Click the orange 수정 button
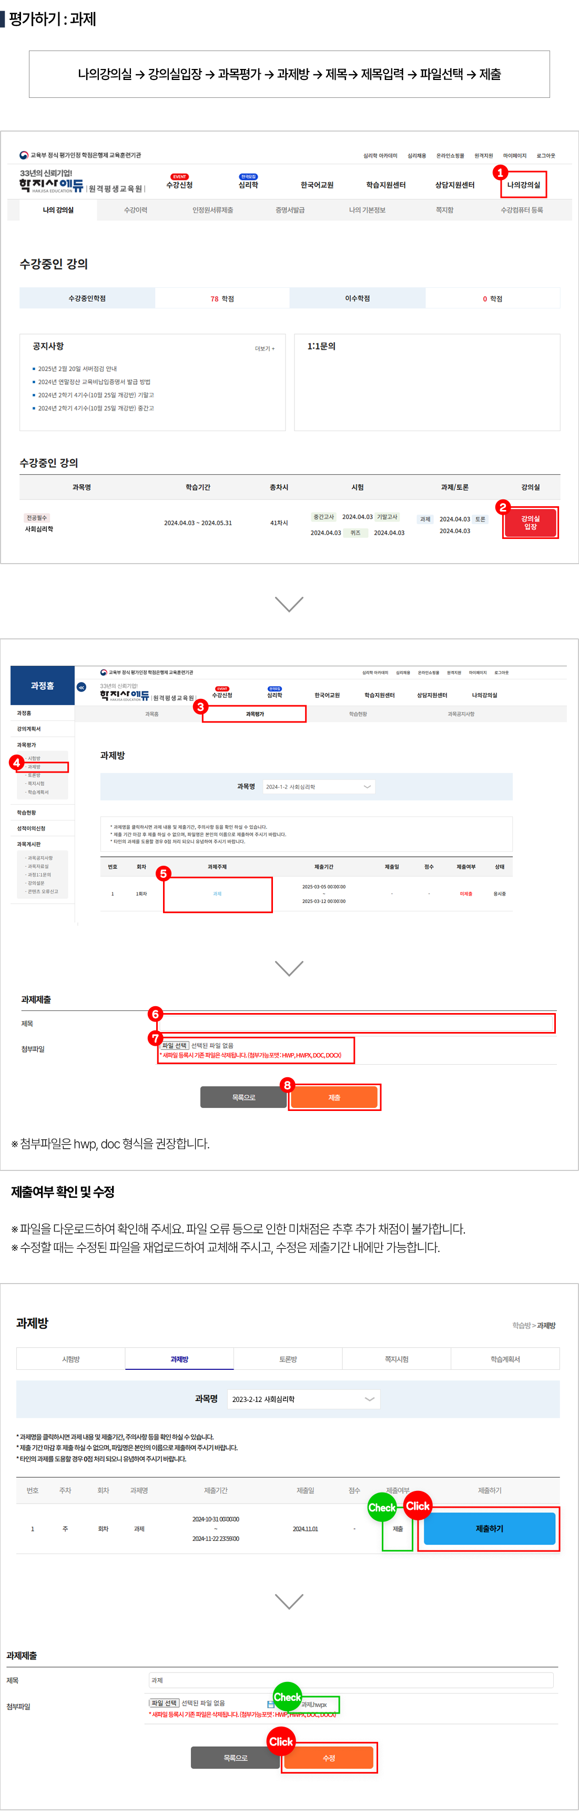The width and height of the screenshot is (579, 1813). click(329, 1758)
